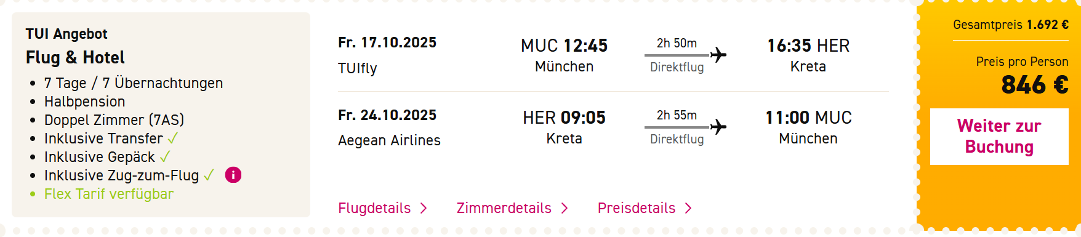Expand Preisdetails via its chevron arrow
This screenshot has height=237, width=1081.
(x=688, y=209)
